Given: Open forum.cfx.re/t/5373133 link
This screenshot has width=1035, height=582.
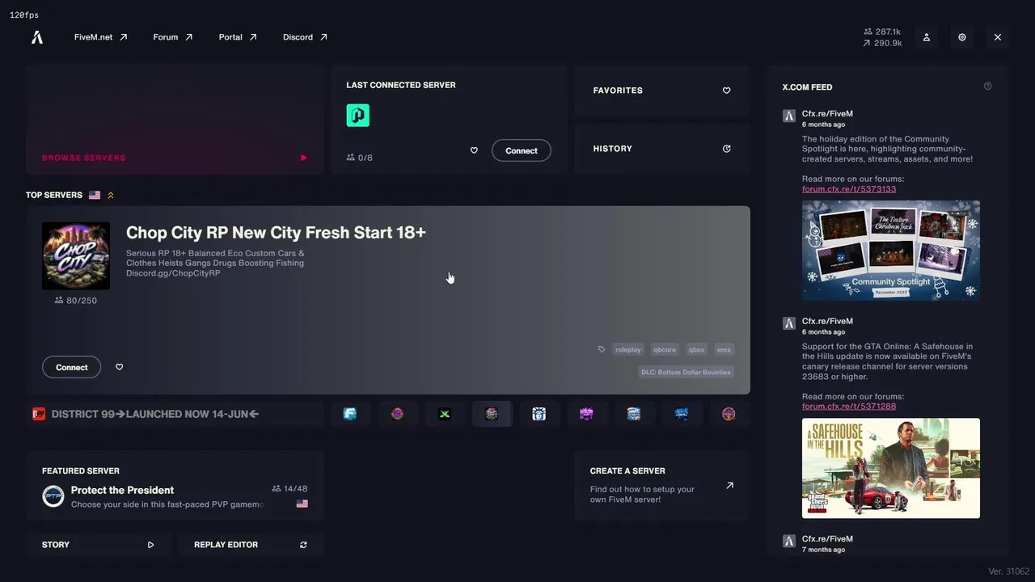Looking at the screenshot, I should 849,189.
